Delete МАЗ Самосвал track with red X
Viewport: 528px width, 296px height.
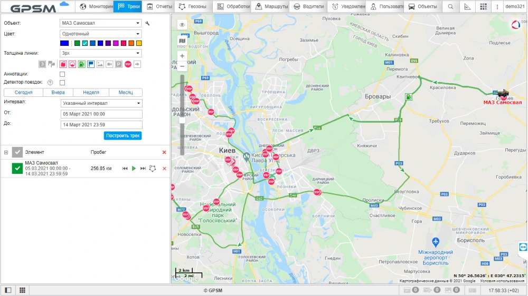[x=164, y=169]
